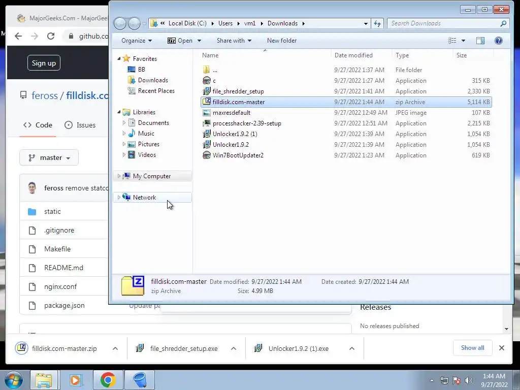Viewport: 520px width, 390px height.
Task: Click Chrome's back arrow
Action: [18, 36]
